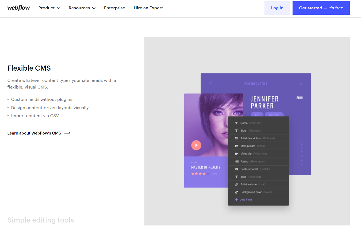Click Custom fields without plugins bullet

pos(42,99)
